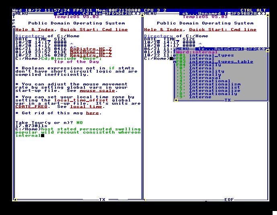Open Help & Index in left window
Image resolution: width=277 pixels, height=215 pixels.
point(35,30)
